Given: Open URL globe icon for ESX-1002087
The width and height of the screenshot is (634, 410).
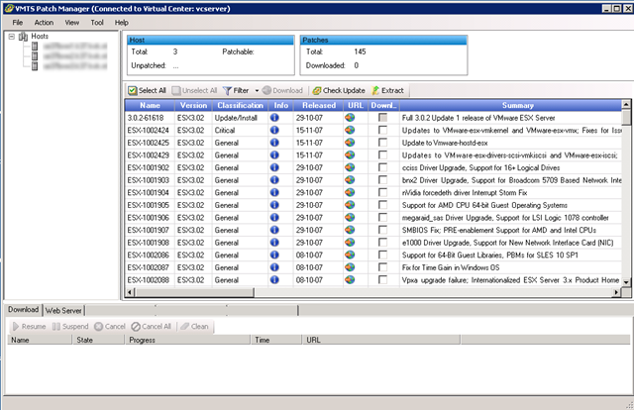Looking at the screenshot, I should click(351, 267).
